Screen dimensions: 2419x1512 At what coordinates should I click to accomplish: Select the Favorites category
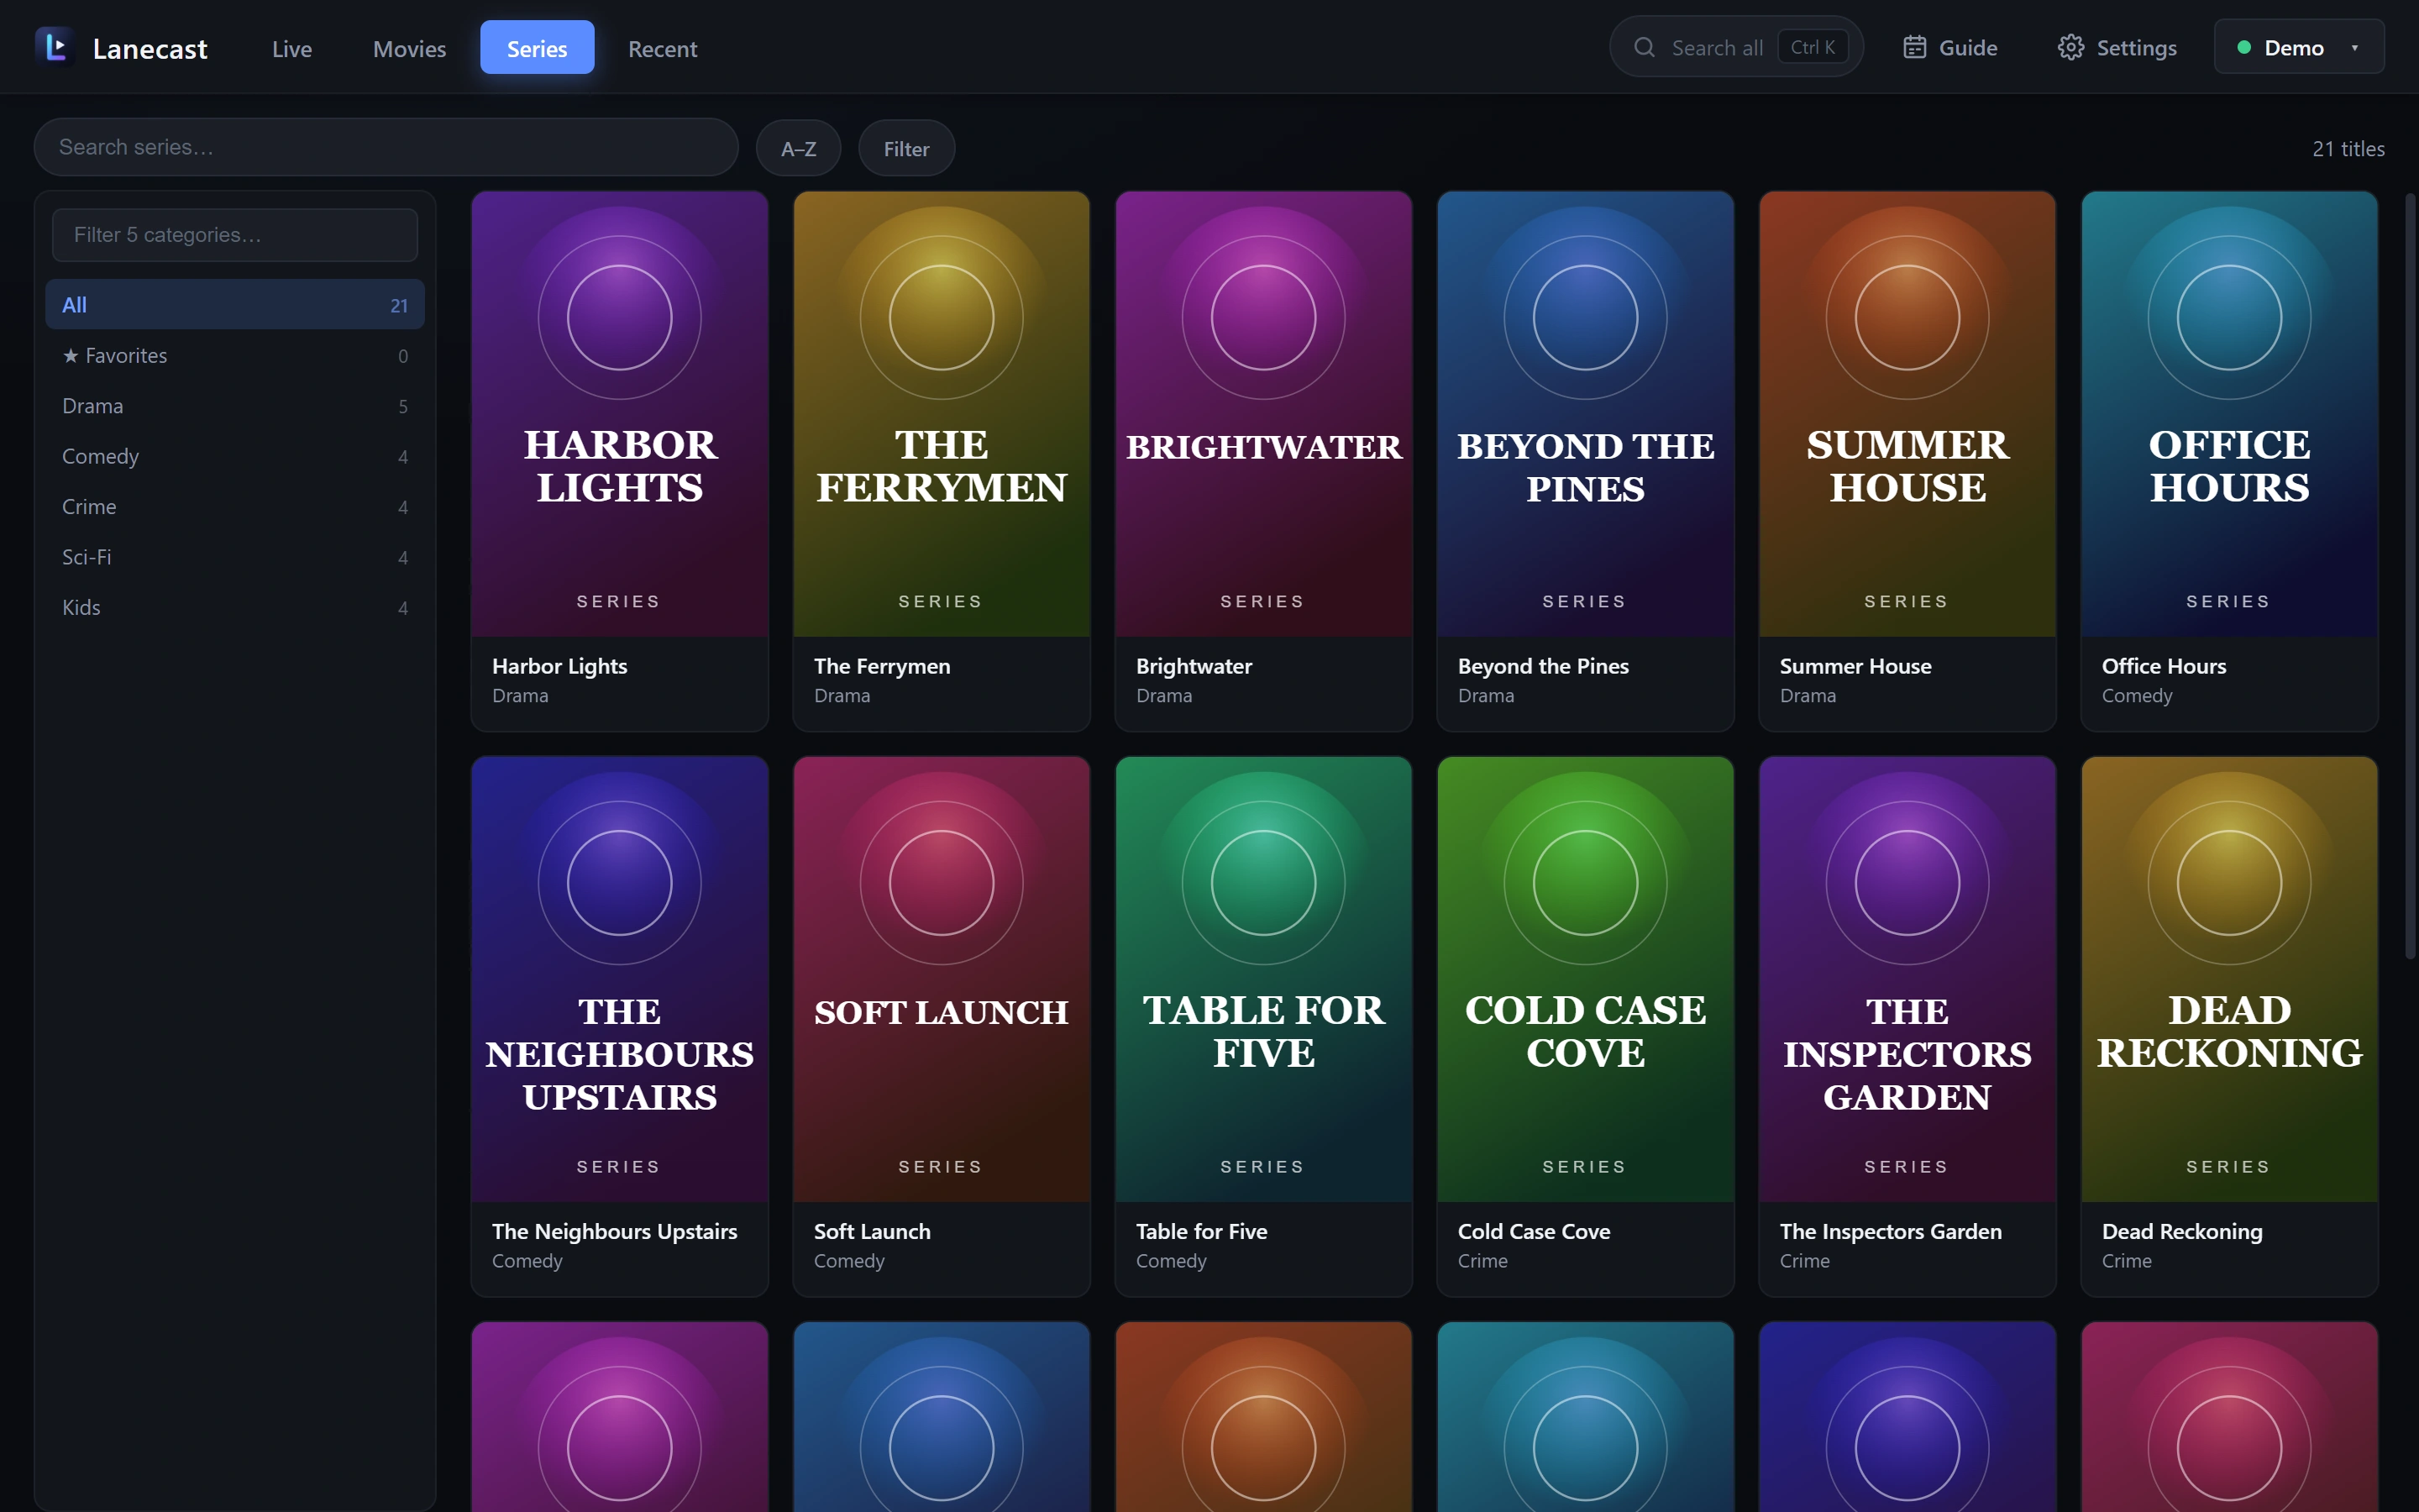pos(235,355)
